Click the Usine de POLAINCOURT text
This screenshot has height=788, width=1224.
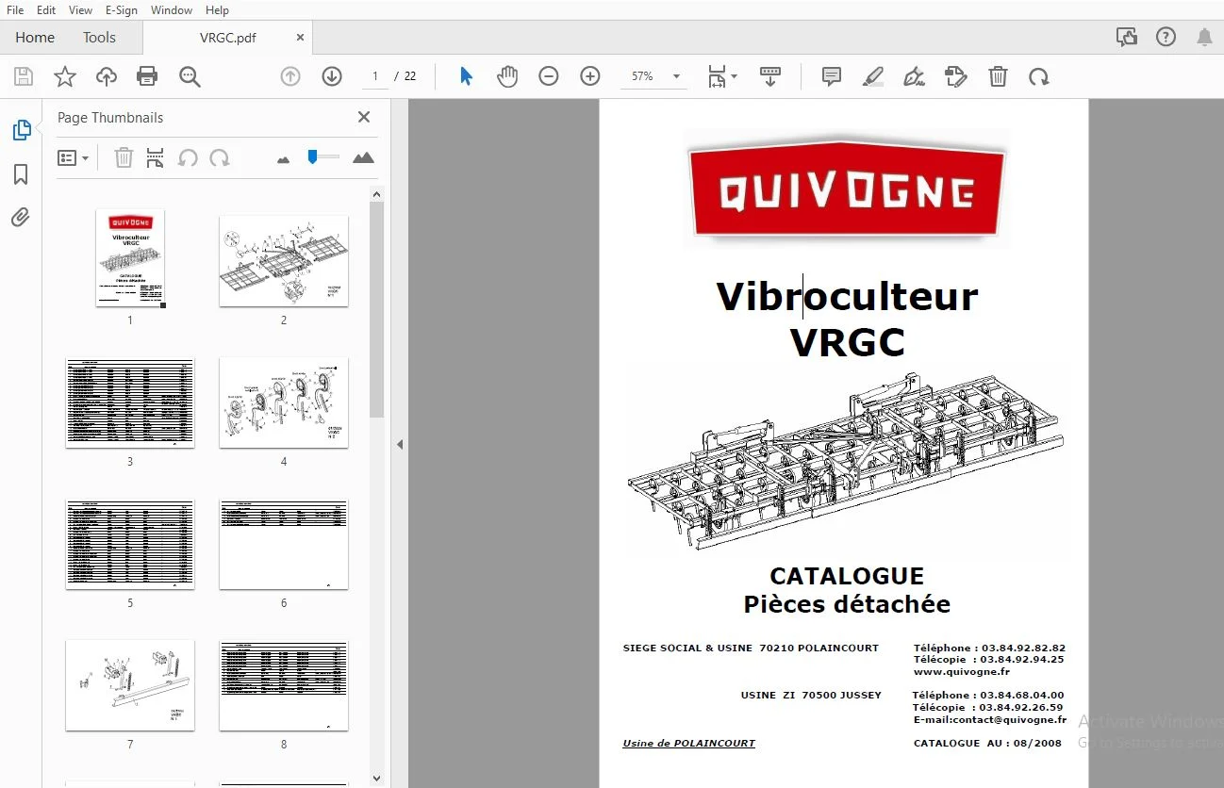pyautogui.click(x=688, y=743)
